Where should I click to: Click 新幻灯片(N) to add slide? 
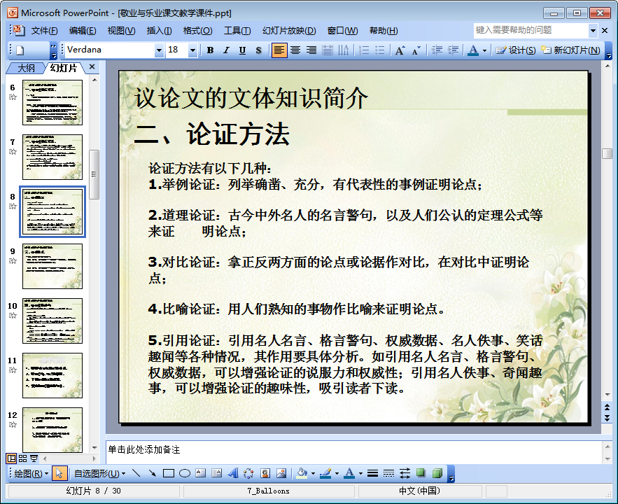(570, 50)
